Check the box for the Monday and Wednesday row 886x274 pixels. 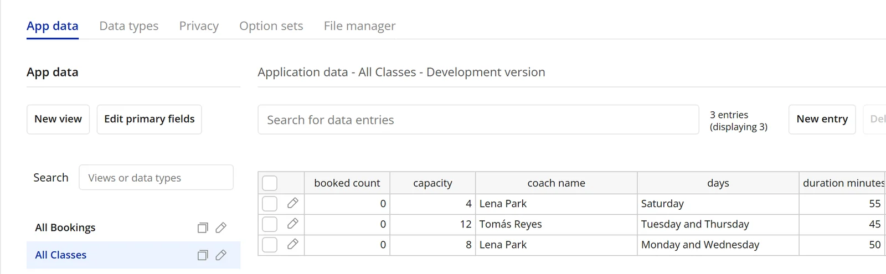pos(270,245)
